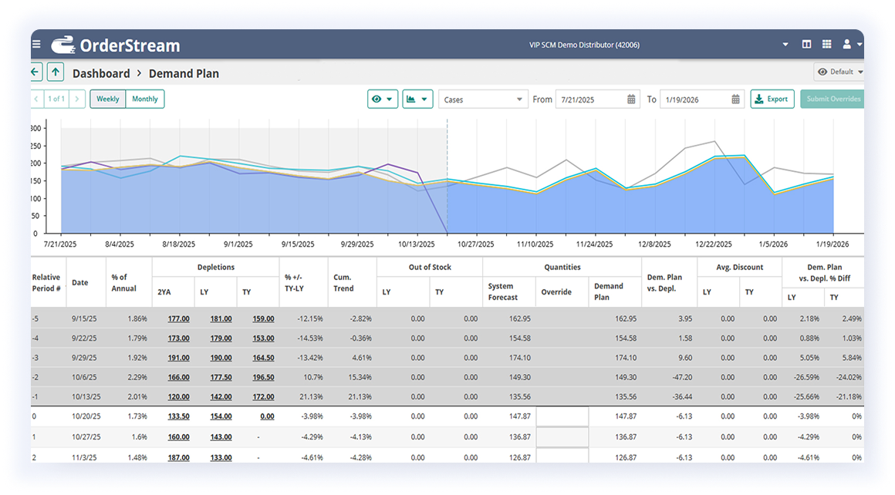Open the apps grid icon
Screen dimensions: 895x495
(827, 44)
